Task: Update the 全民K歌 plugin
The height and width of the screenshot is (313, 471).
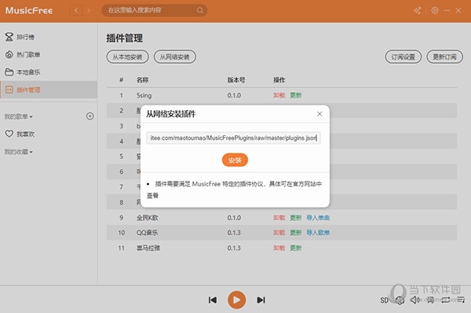Action: pyautogui.click(x=296, y=218)
